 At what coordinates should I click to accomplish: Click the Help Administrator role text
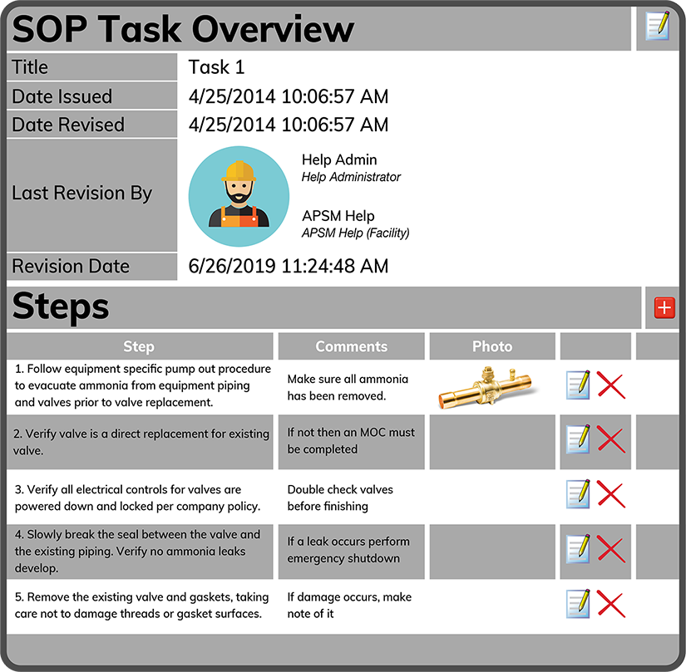pyautogui.click(x=351, y=177)
